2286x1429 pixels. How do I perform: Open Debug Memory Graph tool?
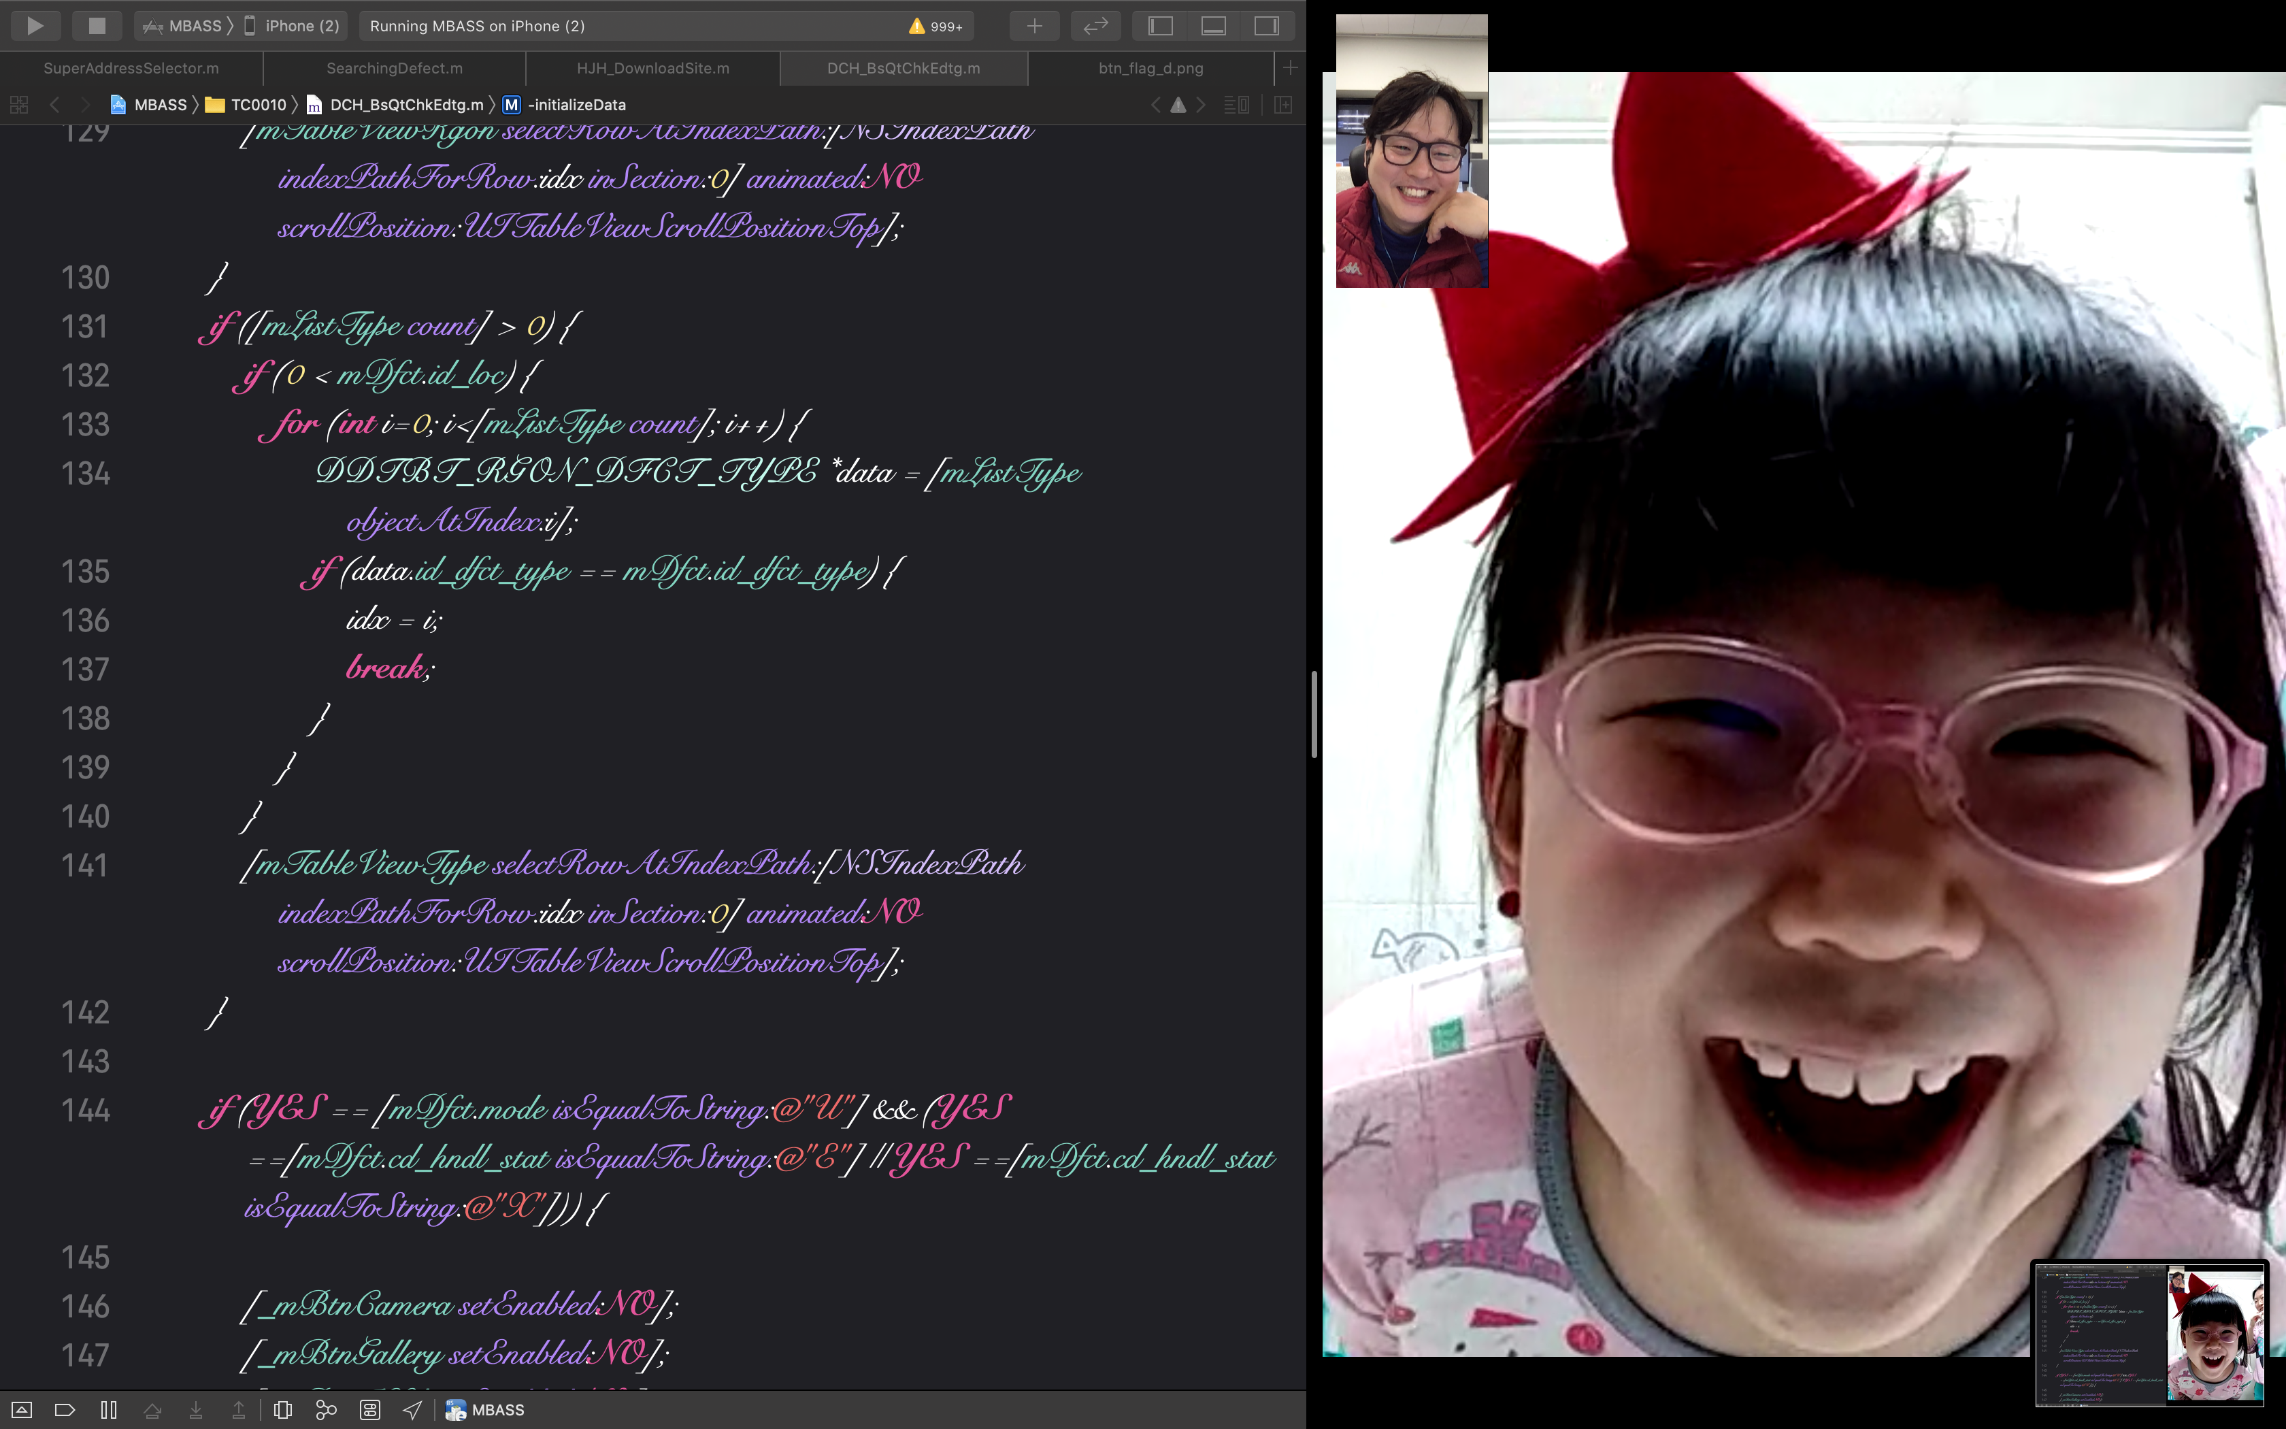326,1409
